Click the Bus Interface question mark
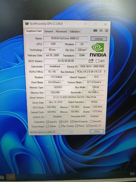The height and width of the screenshot is (182, 136). pos(105,71)
